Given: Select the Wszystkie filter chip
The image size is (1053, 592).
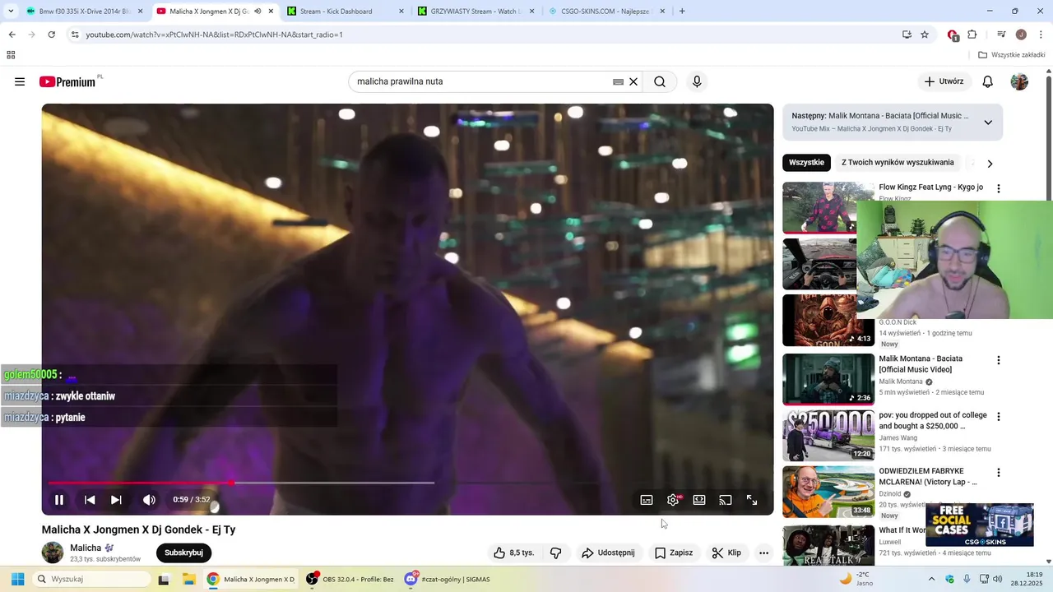Looking at the screenshot, I should [x=806, y=163].
